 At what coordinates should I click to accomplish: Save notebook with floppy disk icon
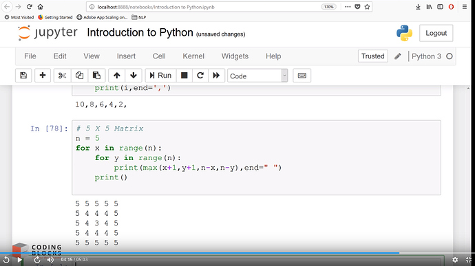pyautogui.click(x=23, y=76)
